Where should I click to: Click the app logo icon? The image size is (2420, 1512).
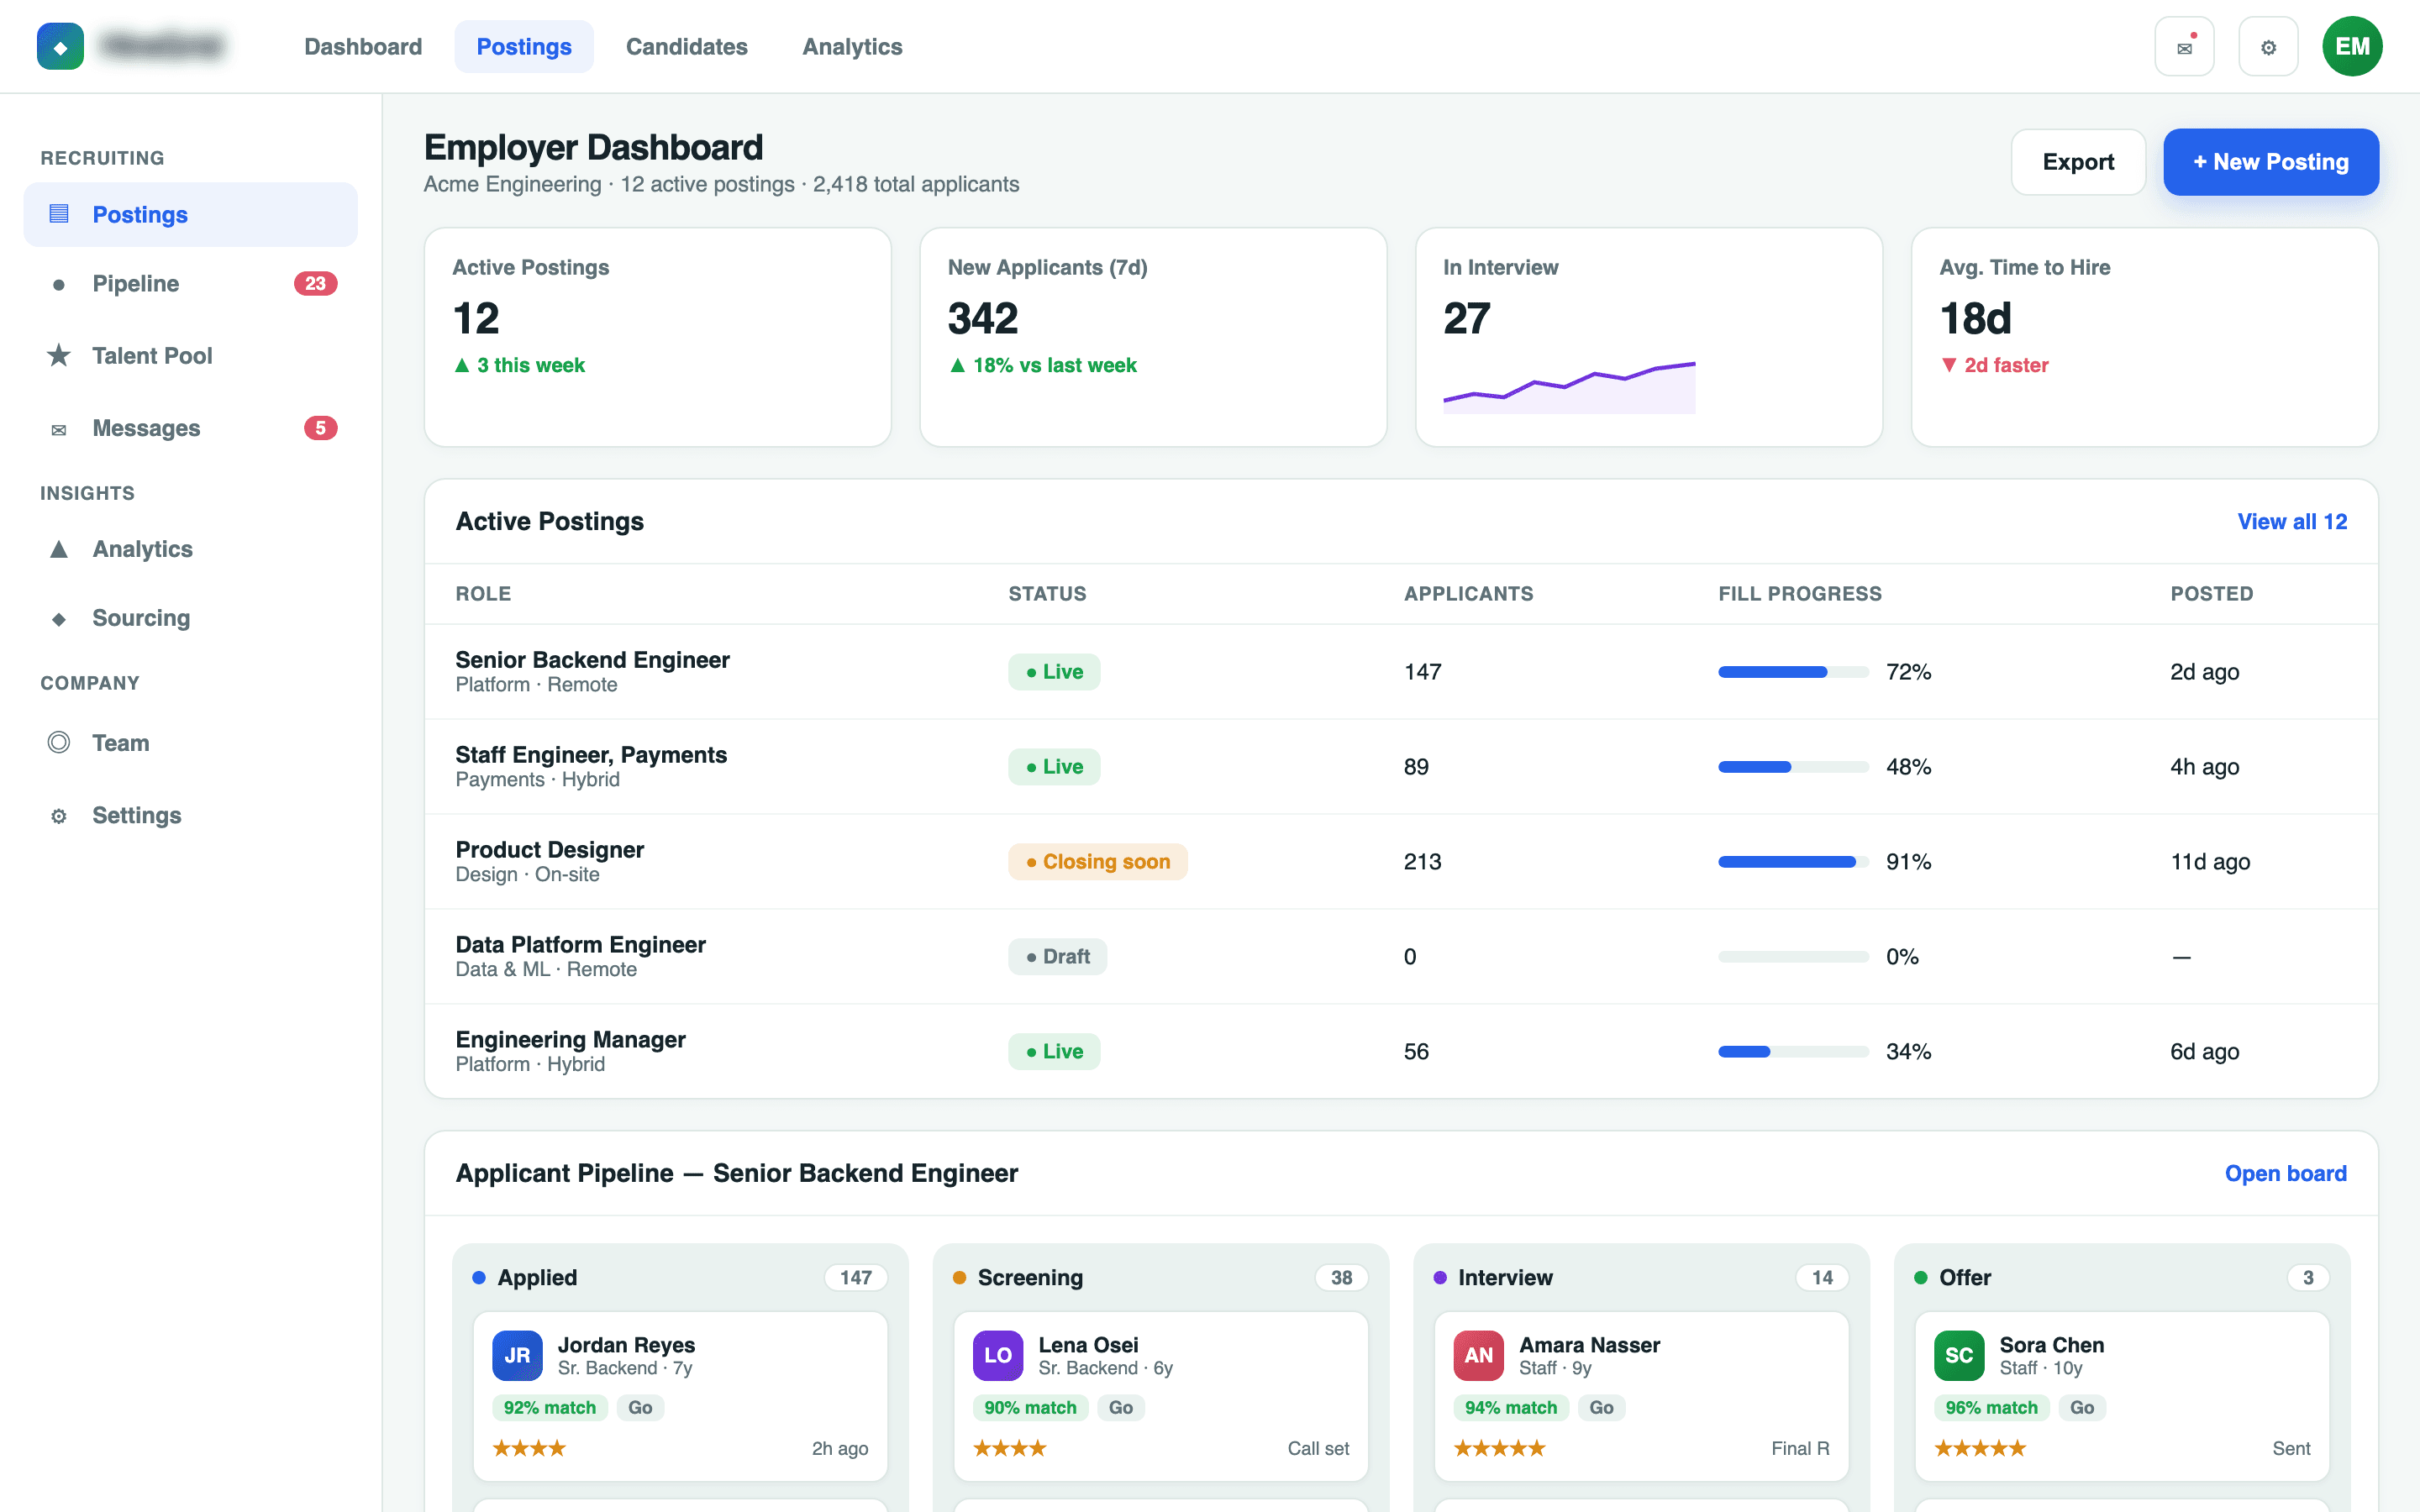pyautogui.click(x=60, y=47)
